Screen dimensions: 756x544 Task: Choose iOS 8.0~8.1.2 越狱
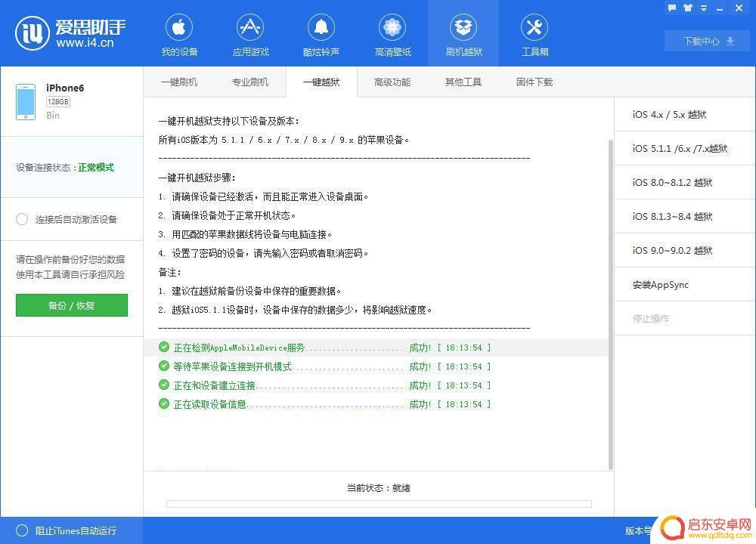685,182
